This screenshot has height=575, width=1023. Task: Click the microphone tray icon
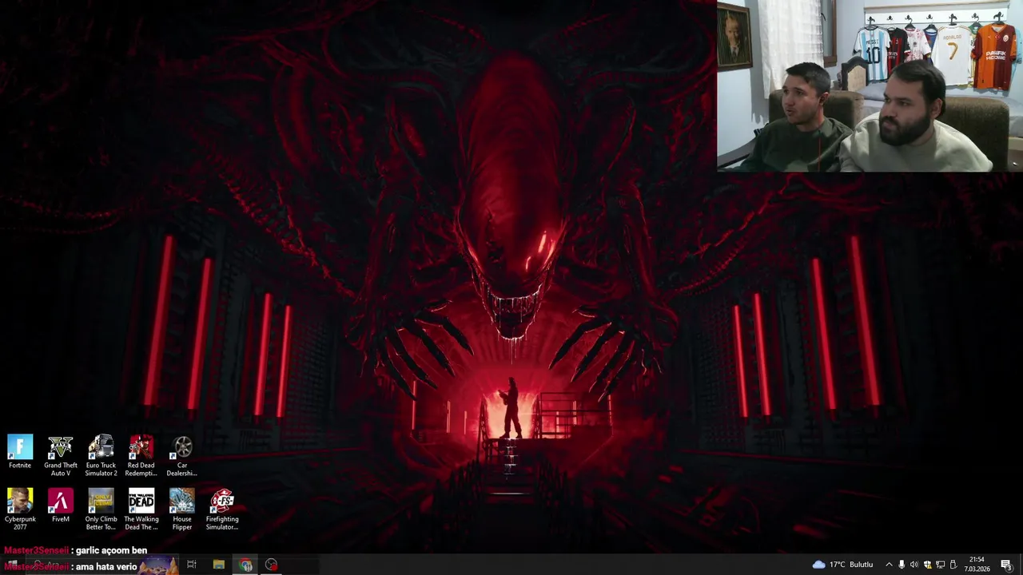click(x=902, y=565)
